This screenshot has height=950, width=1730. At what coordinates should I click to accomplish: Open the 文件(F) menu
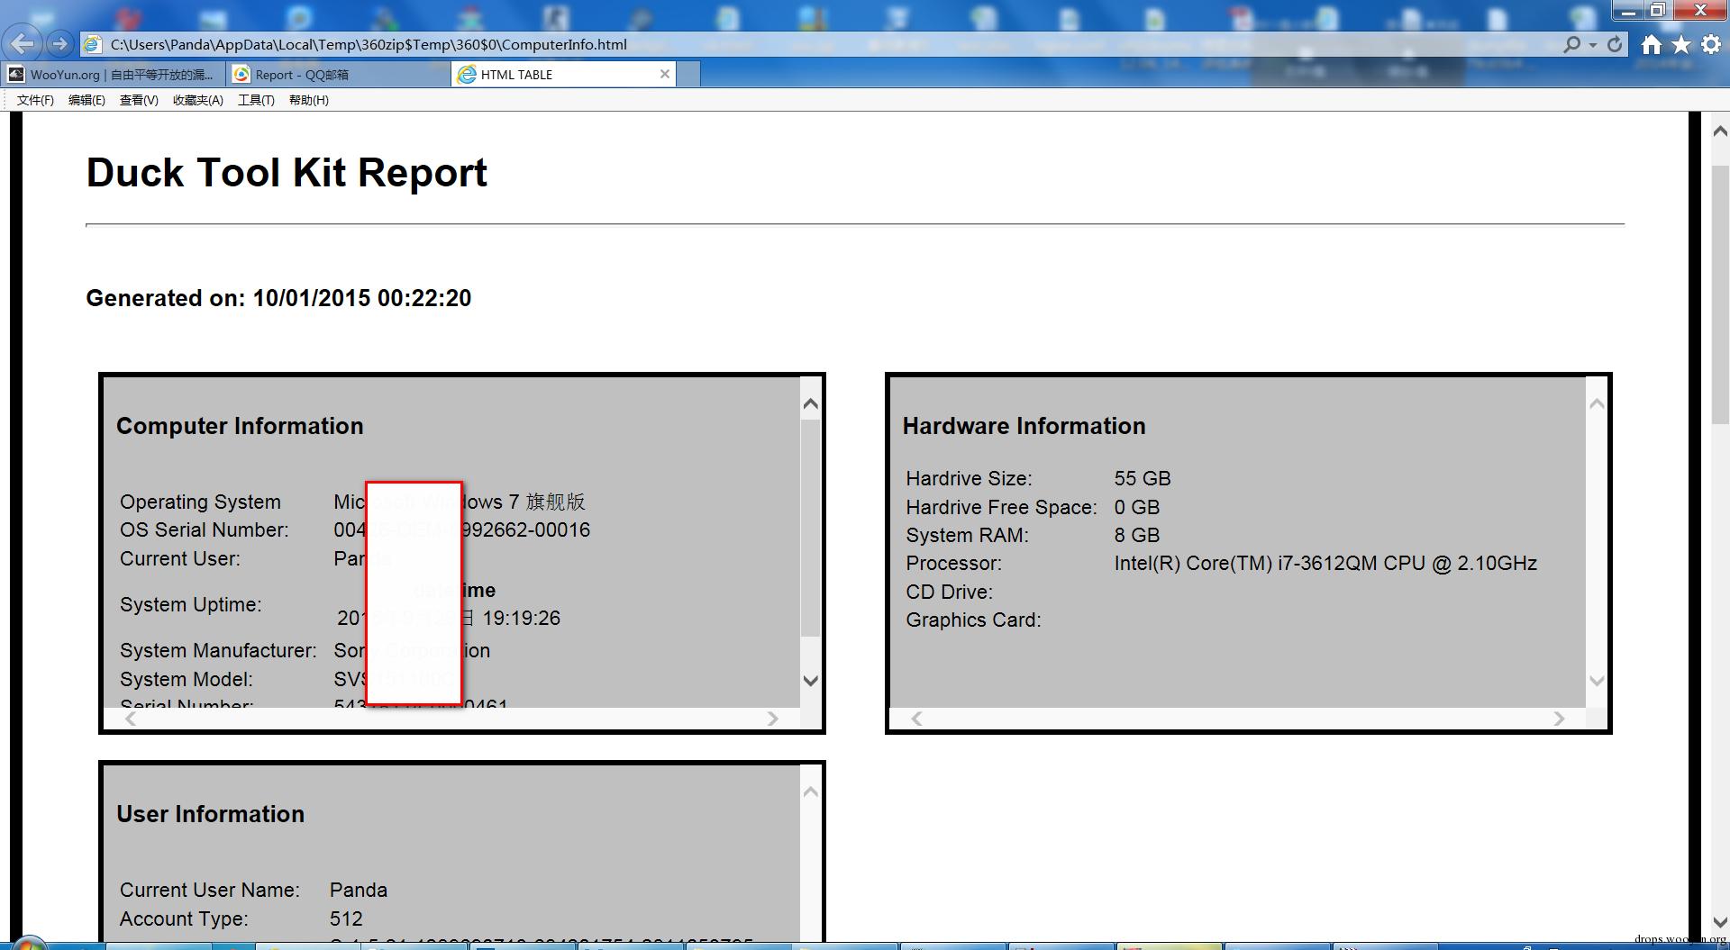35,100
